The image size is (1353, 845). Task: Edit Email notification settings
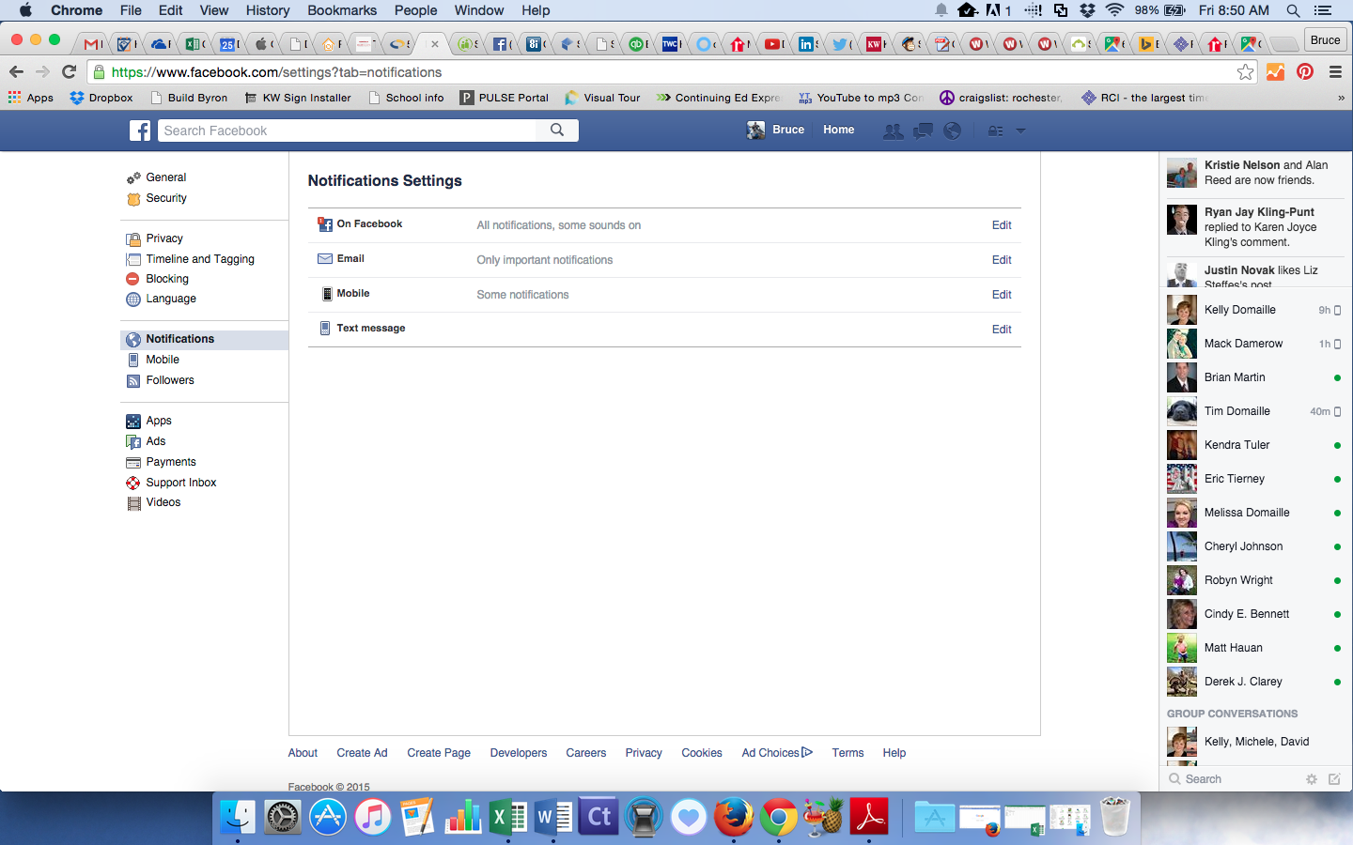[x=1002, y=260]
